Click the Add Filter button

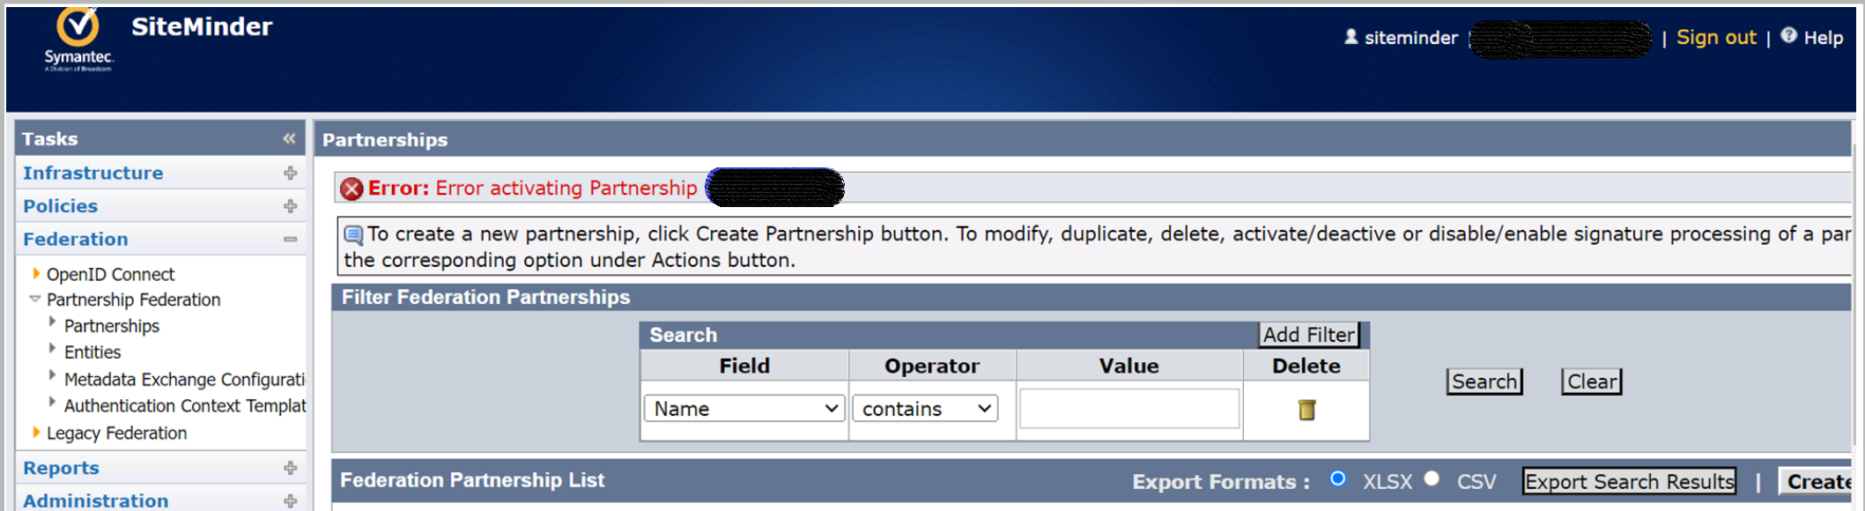pos(1308,335)
